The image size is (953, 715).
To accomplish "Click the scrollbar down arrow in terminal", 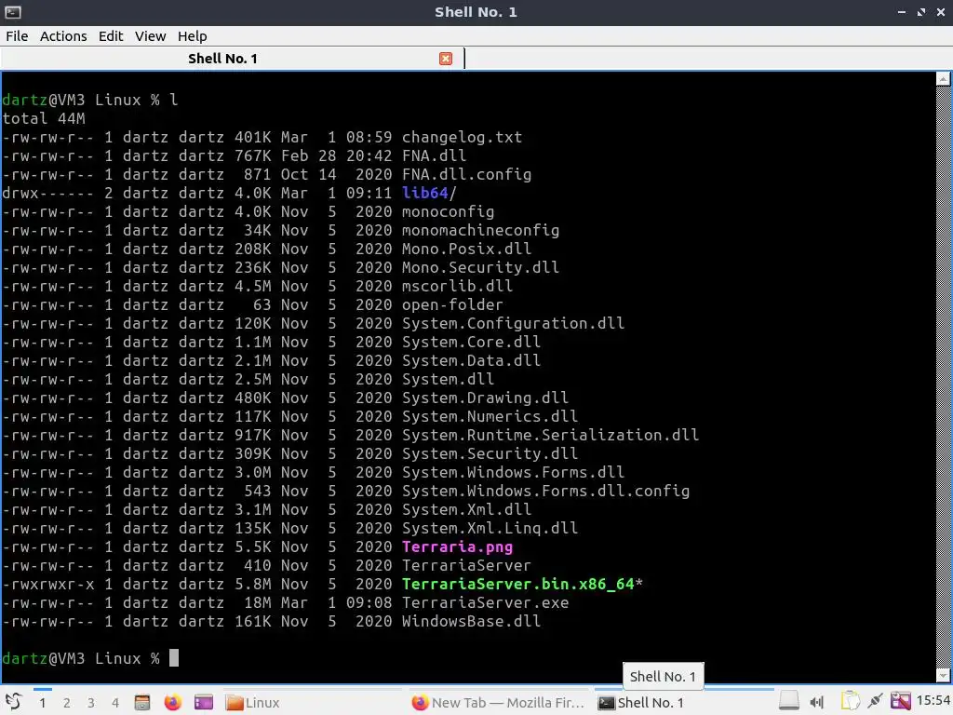I will click(943, 675).
